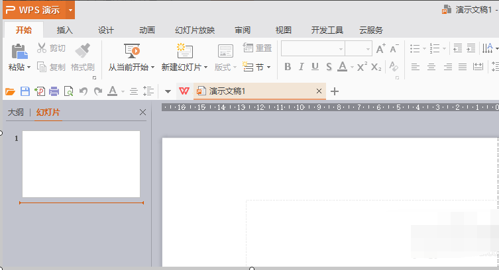
Task: Click distributed alignment icon
Action: coord(478,67)
